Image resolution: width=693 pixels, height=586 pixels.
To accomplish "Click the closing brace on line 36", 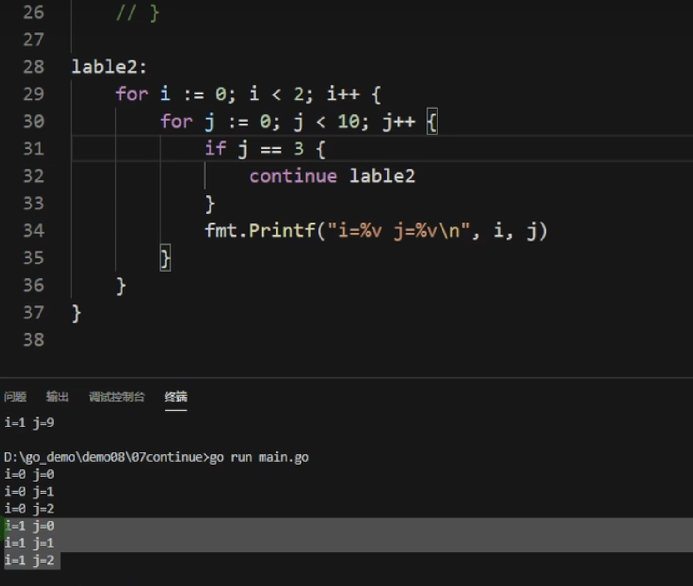I will coord(121,286).
